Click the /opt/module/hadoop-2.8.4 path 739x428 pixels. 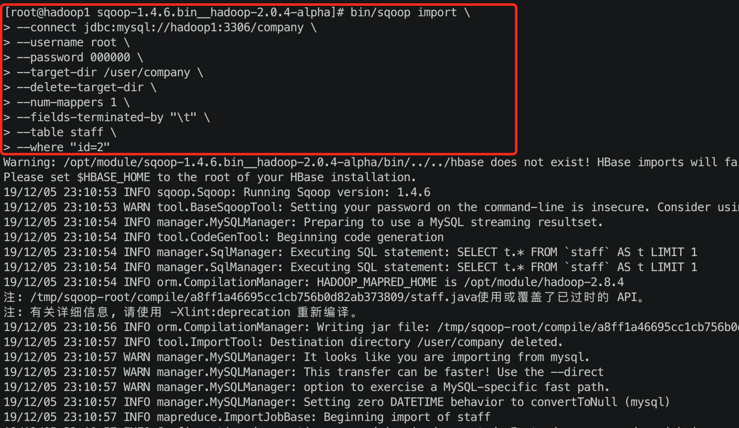coord(544,282)
